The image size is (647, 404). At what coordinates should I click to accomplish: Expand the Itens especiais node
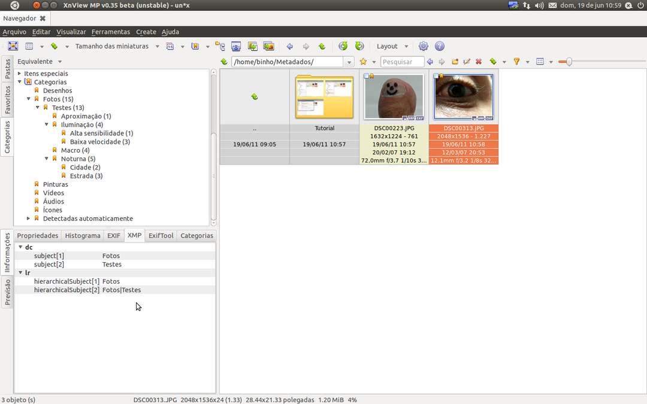click(19, 74)
